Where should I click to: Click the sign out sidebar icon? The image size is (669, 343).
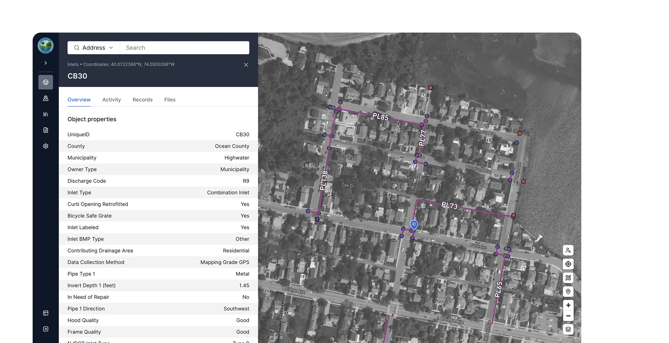coord(46,329)
